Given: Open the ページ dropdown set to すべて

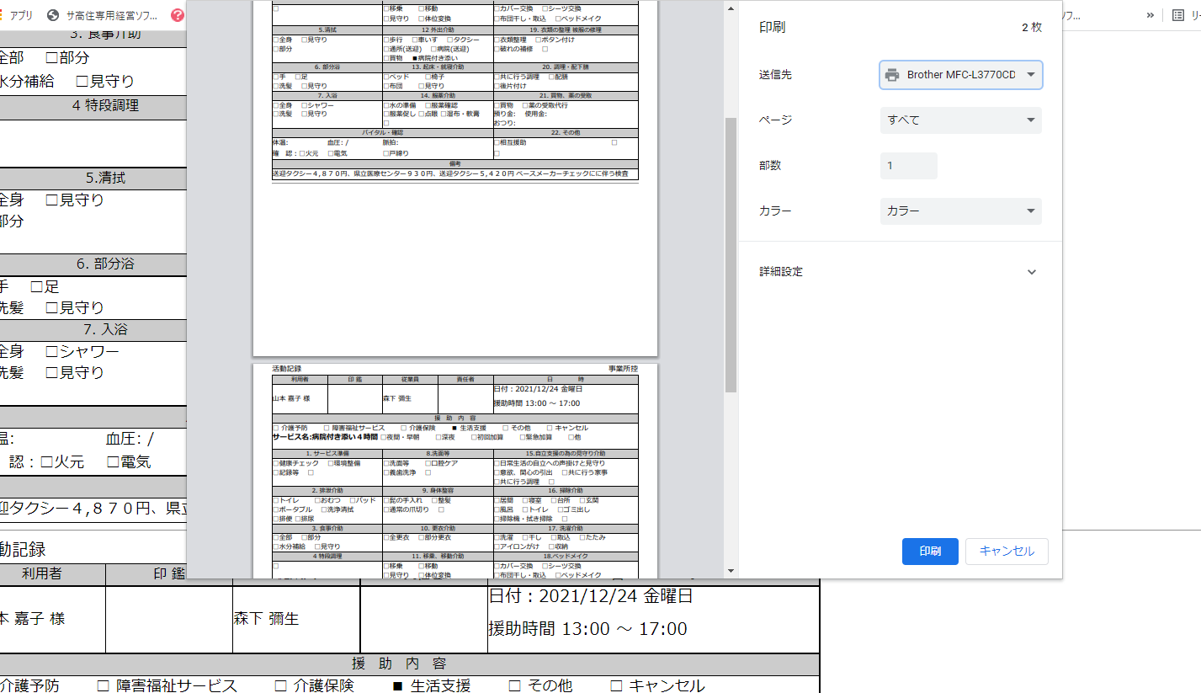Looking at the screenshot, I should click(960, 120).
